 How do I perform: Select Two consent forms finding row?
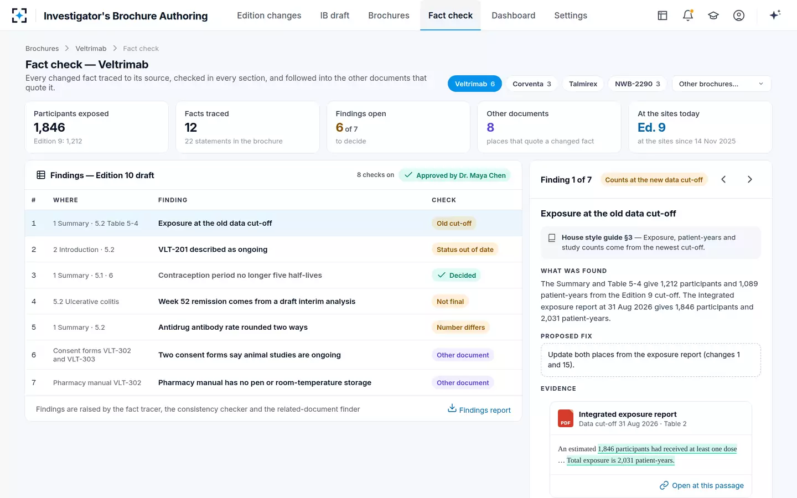tap(273, 355)
